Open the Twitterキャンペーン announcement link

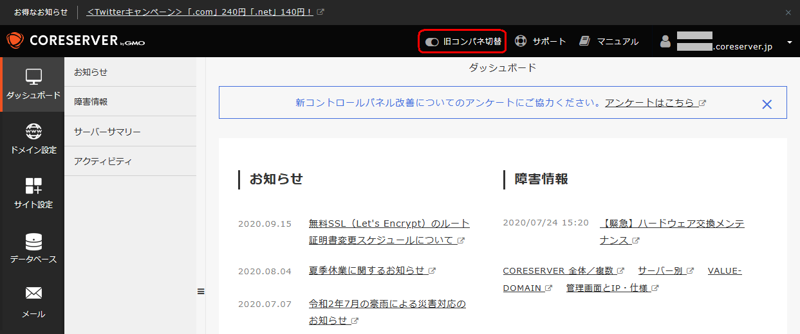point(200,12)
